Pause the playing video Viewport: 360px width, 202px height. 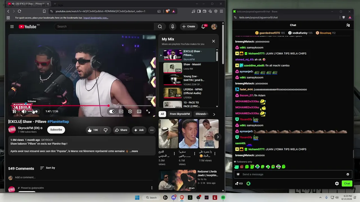[x=14, y=111]
